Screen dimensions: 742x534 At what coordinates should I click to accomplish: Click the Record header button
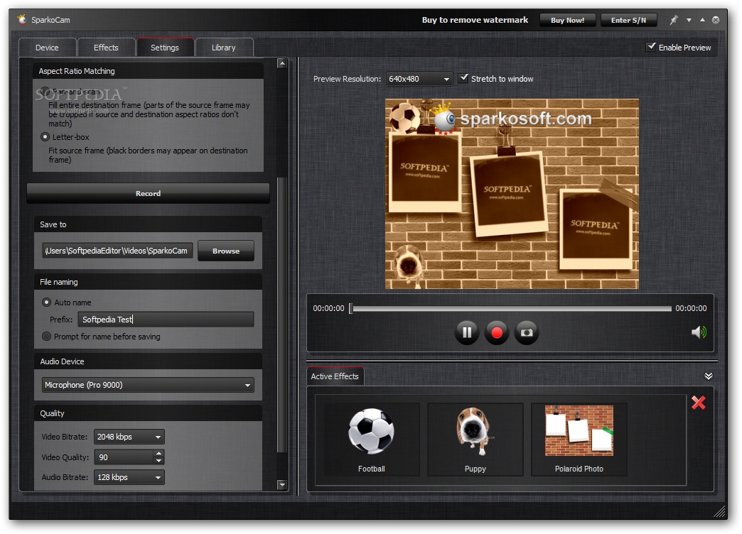coord(148,193)
